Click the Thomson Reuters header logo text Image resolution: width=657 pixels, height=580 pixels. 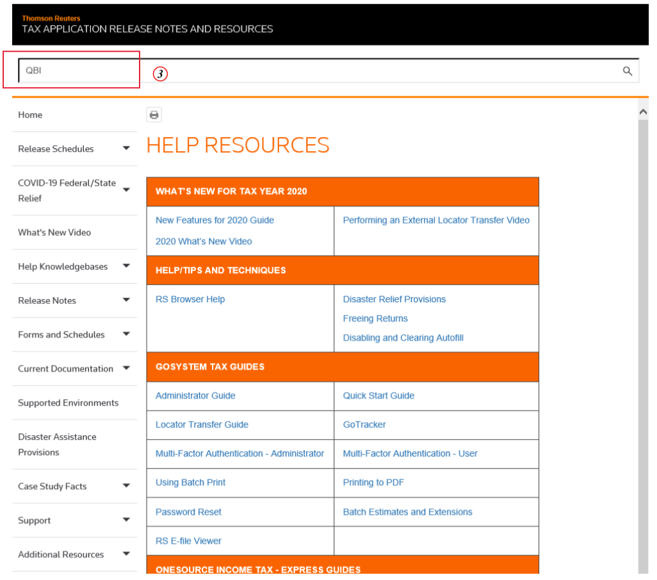pos(51,19)
